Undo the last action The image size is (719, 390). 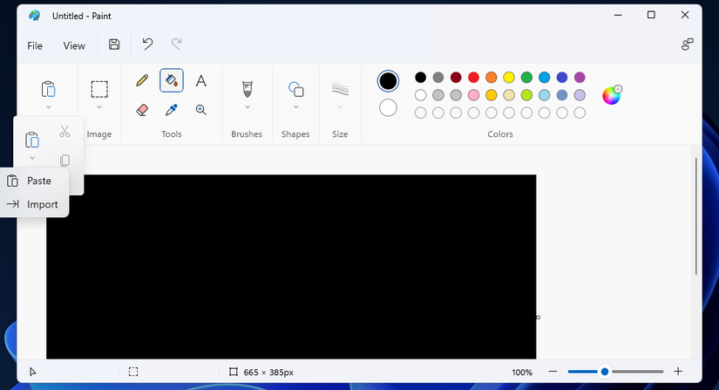coord(147,44)
